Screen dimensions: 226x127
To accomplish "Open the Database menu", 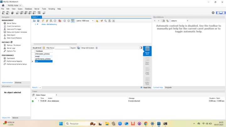I will point(28,9).
